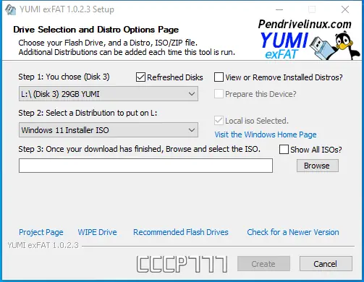Image resolution: width=364 pixels, height=282 pixels.
Task: Click the Step 2 Select a Distribution label
Action: 88,113
